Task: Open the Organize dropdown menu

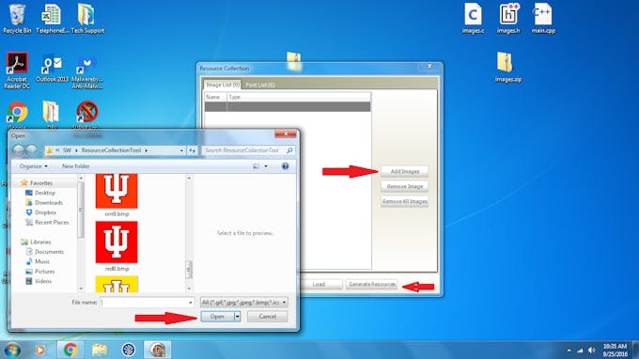Action: pyautogui.click(x=34, y=166)
